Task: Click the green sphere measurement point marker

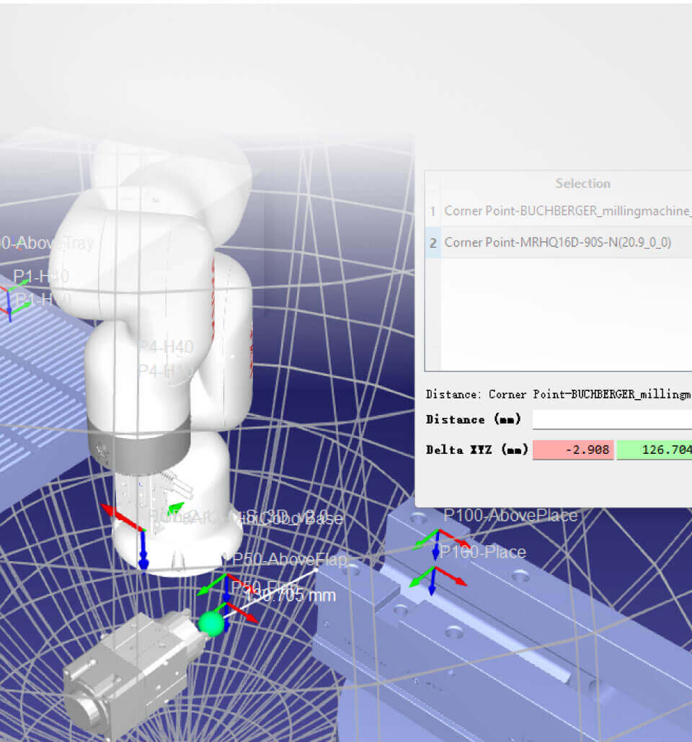Action: tap(211, 624)
